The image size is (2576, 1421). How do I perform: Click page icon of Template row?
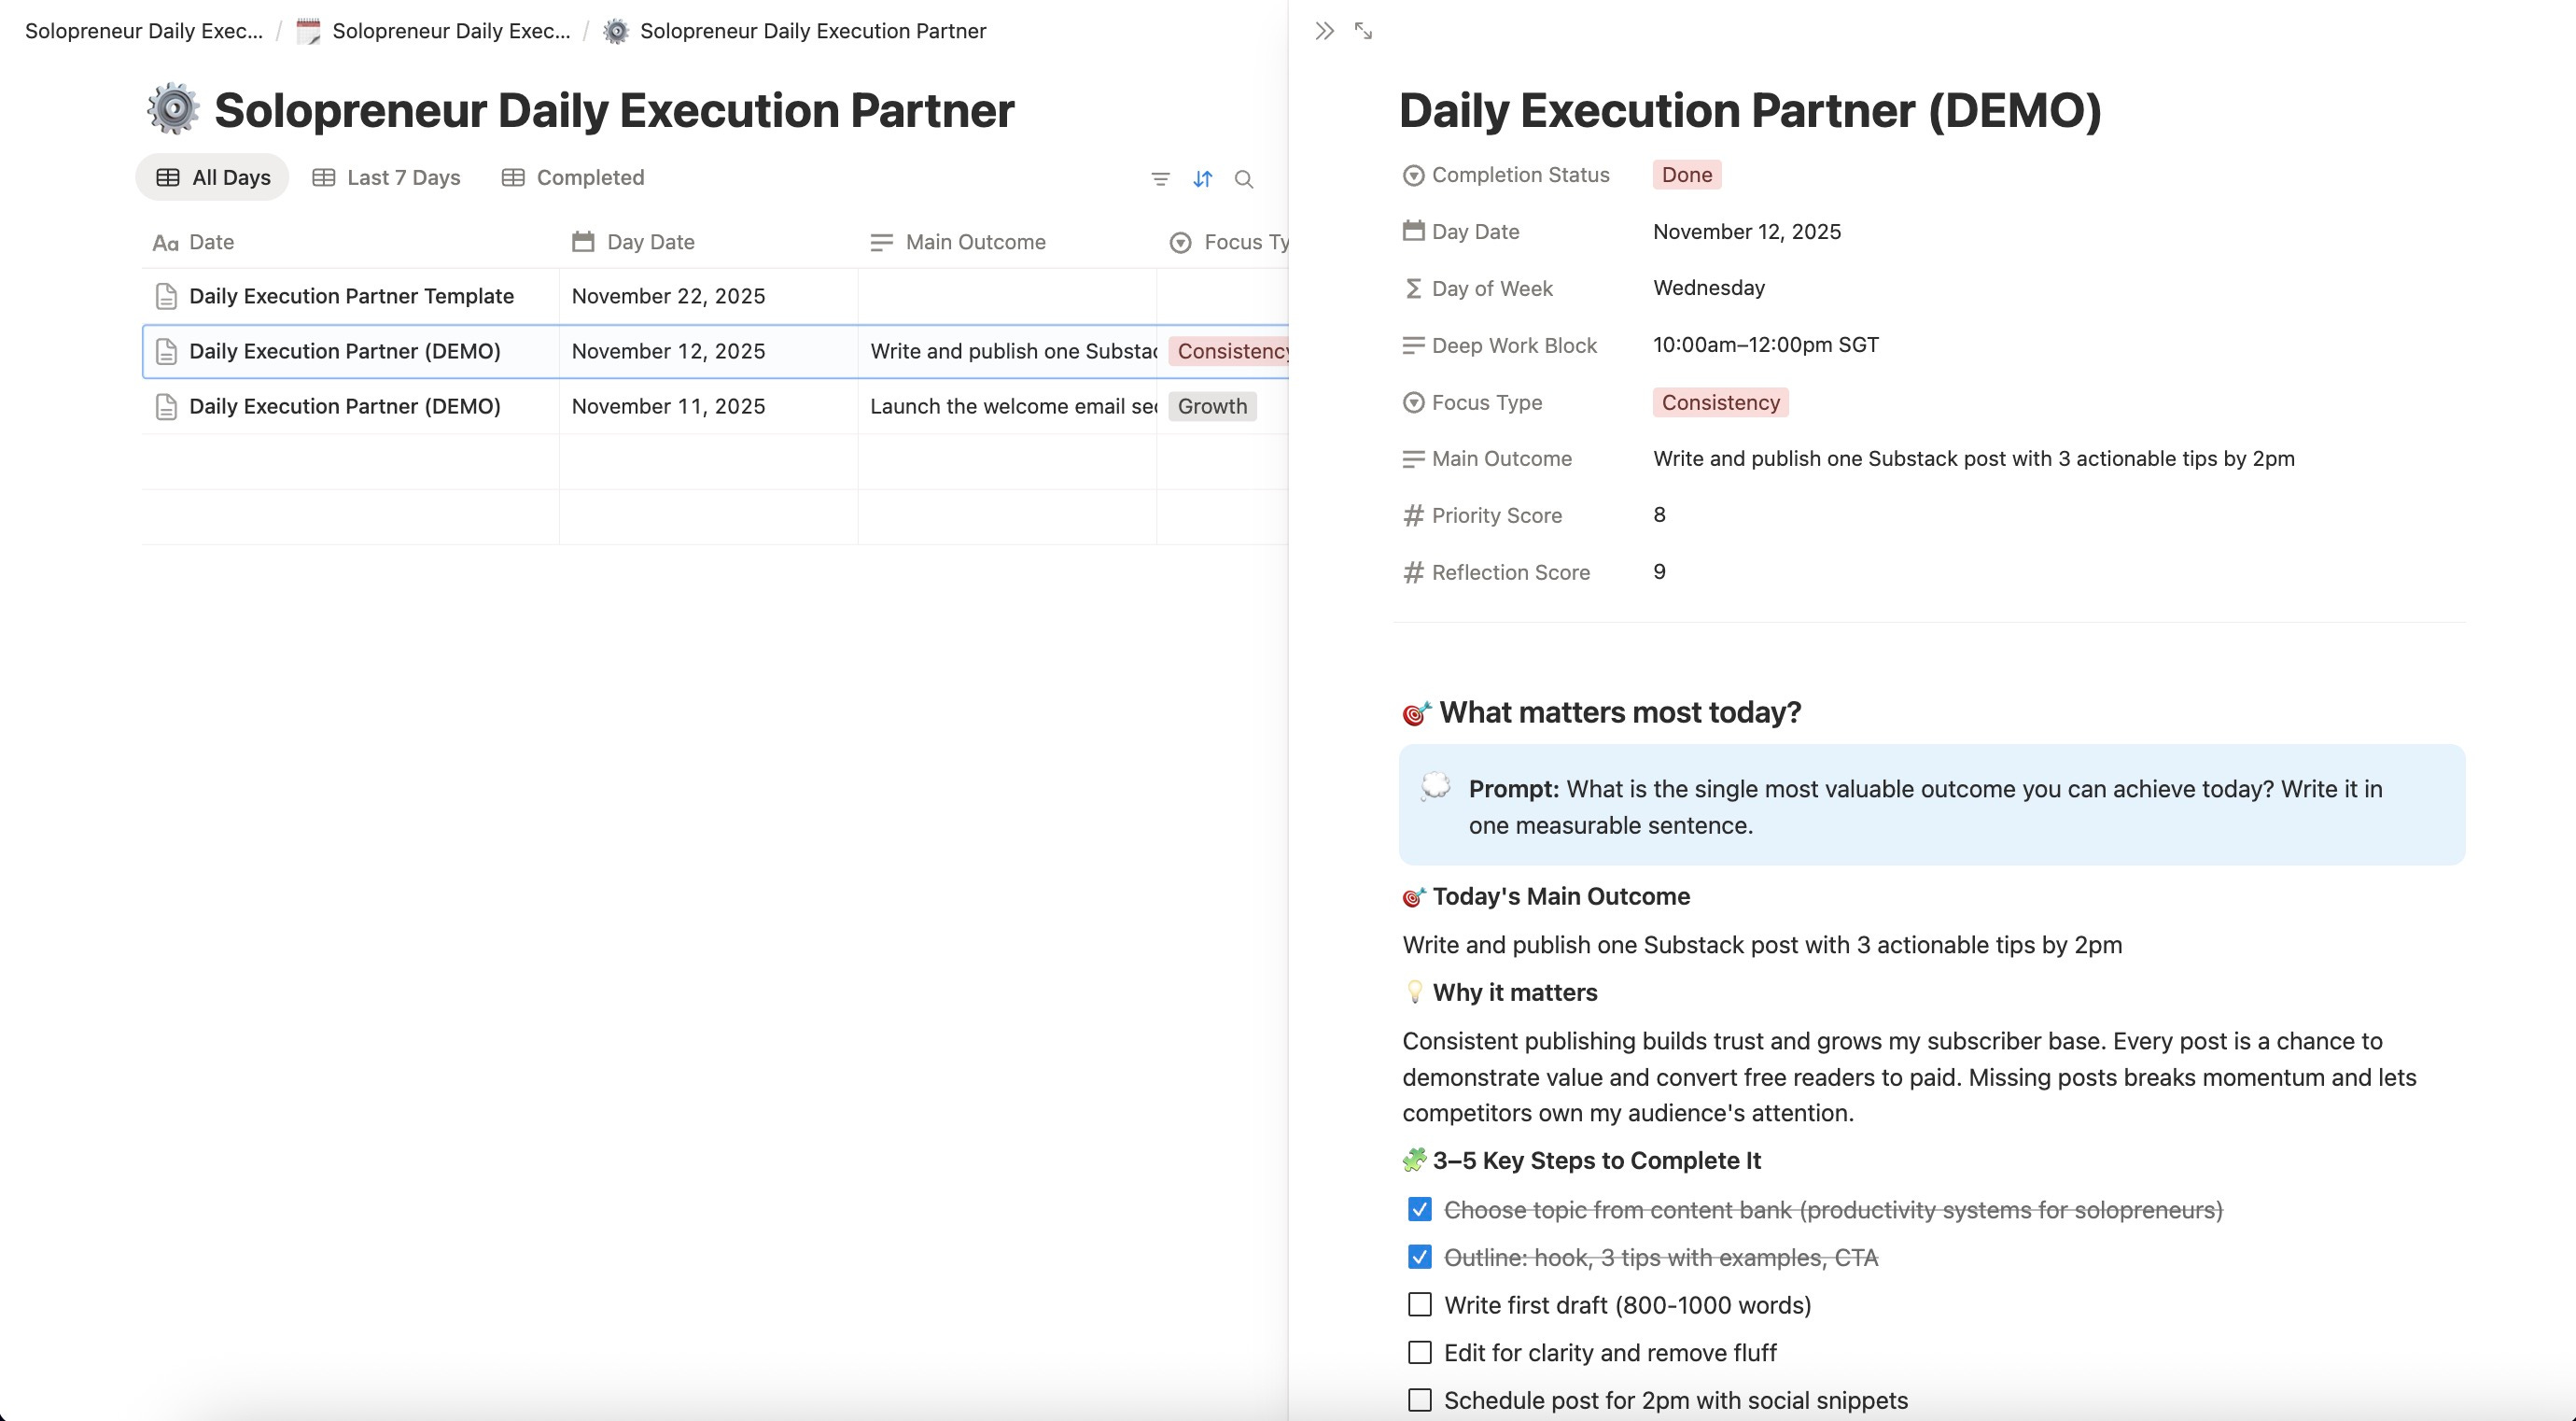(x=166, y=296)
